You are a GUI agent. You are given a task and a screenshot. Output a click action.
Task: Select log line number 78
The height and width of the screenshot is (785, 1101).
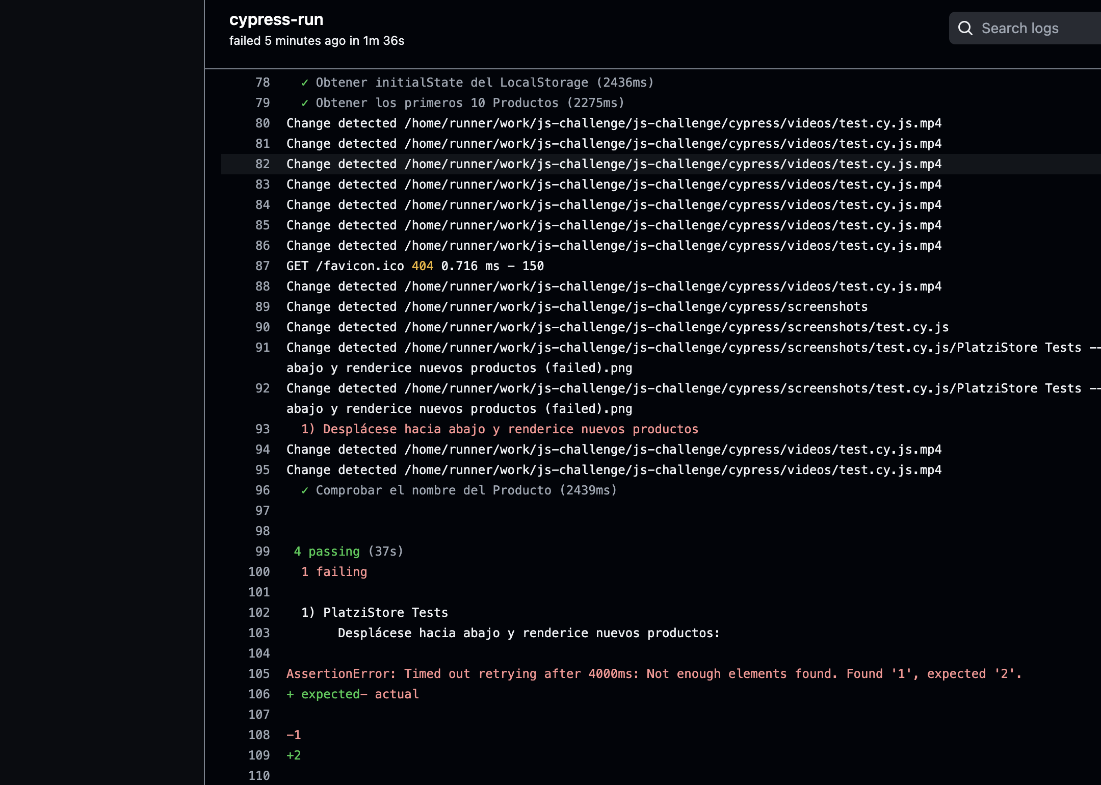point(263,83)
